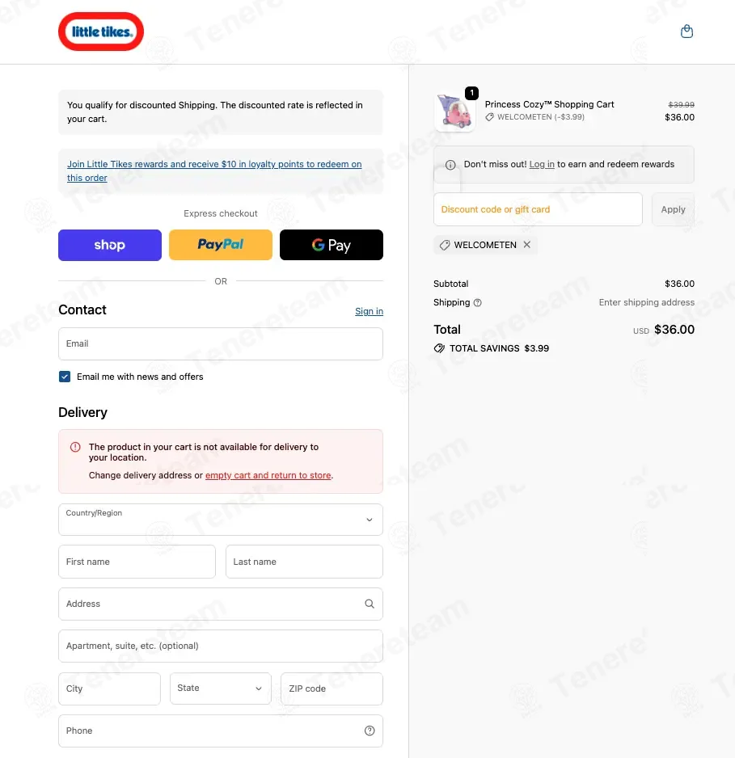Click the Discount code or gift card field
Screen dimensions: 735x758
(538, 209)
